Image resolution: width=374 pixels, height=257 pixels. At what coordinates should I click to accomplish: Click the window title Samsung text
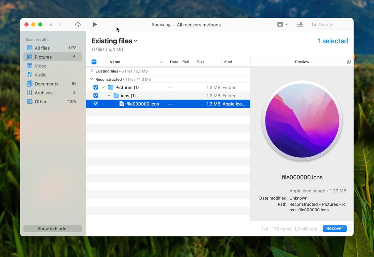point(161,25)
